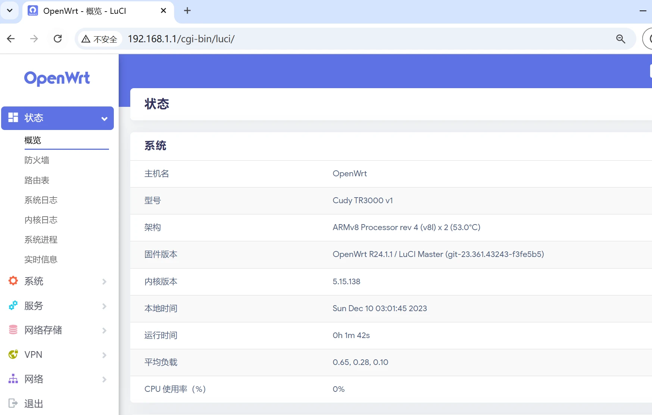This screenshot has width=652, height=415.
Task: Click the 状态 dashboard grid icon
Action: tap(13, 118)
